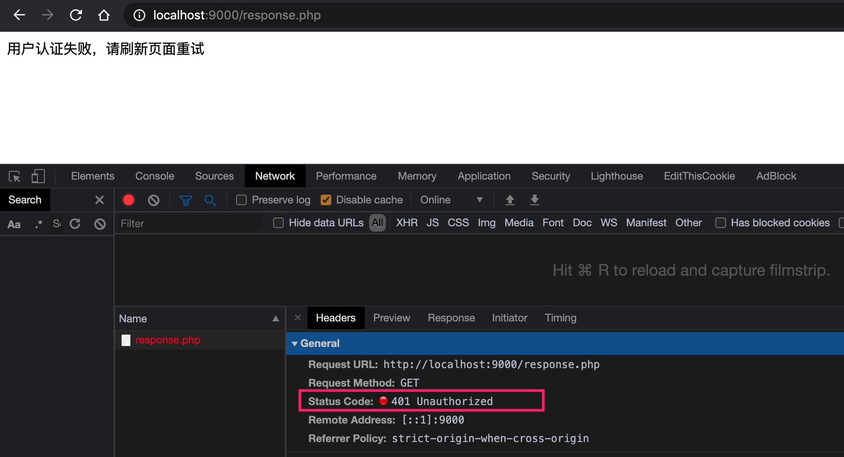Switch to the Memory tab
This screenshot has width=844, height=457.
(417, 176)
